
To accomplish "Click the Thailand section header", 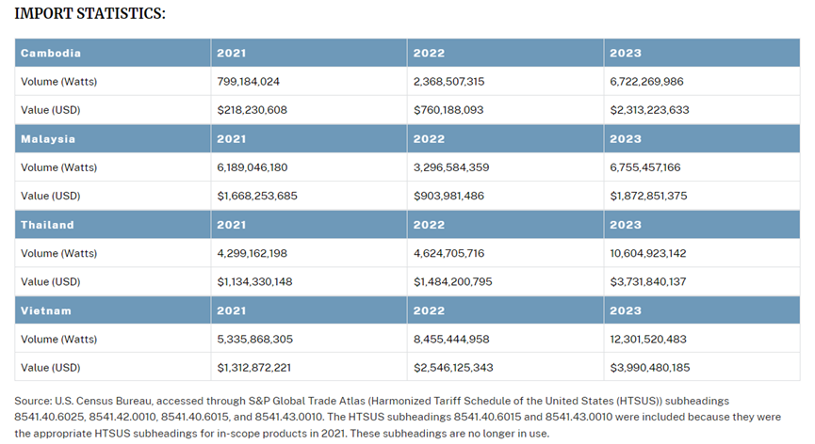I will point(113,225).
